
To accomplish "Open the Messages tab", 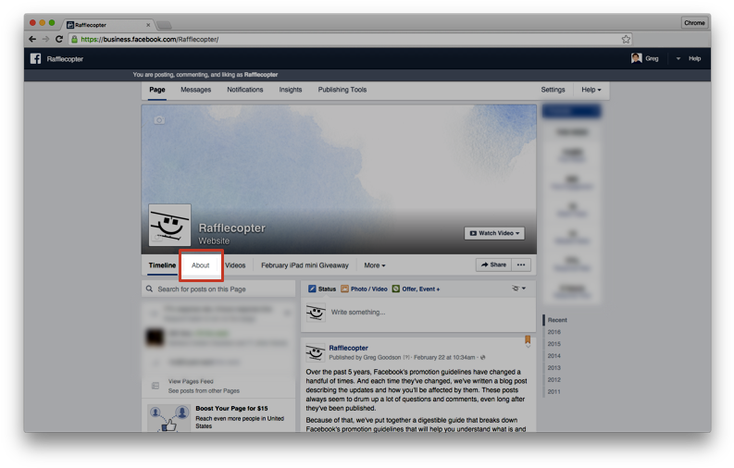I will point(195,90).
